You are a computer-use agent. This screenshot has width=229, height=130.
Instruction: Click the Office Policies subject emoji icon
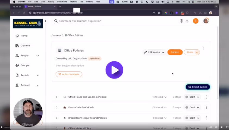(59, 50)
